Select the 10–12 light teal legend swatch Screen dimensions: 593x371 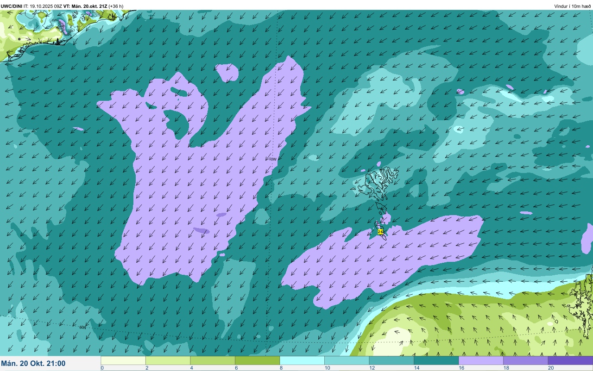pyautogui.click(x=347, y=360)
